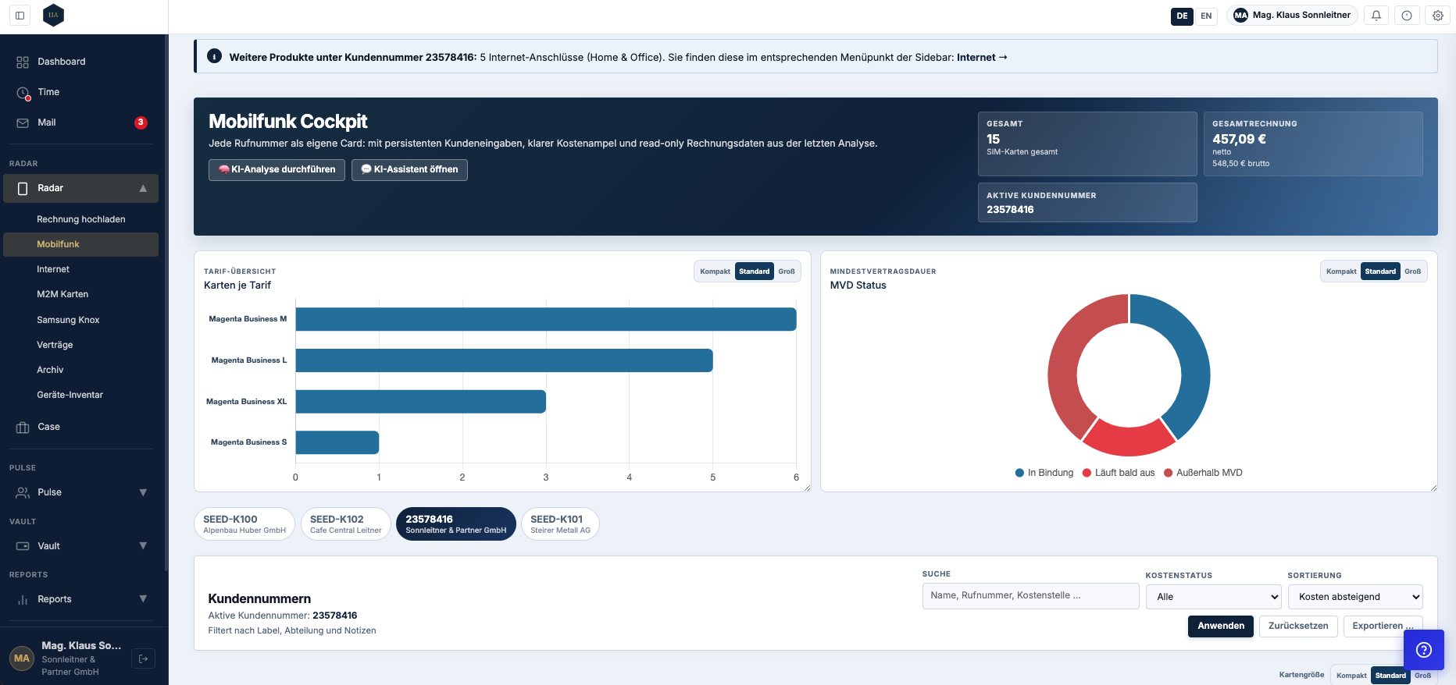
Task: Click the Zurücksetzen button
Action: (1298, 626)
